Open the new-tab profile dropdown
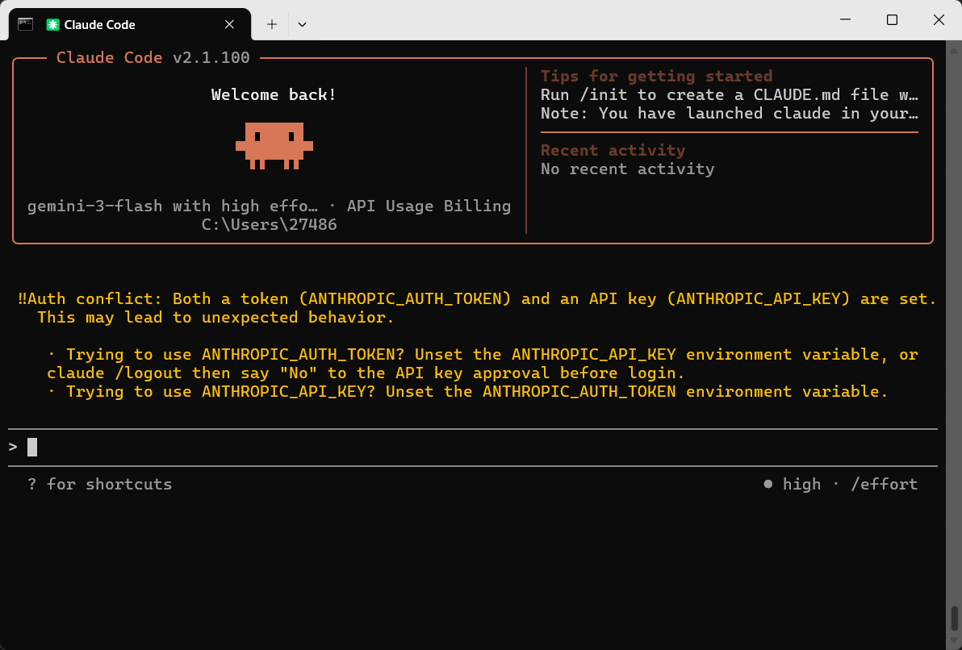 (302, 24)
